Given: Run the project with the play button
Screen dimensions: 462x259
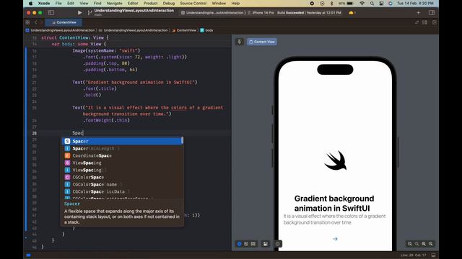Looking at the screenshot, I should [x=79, y=13].
